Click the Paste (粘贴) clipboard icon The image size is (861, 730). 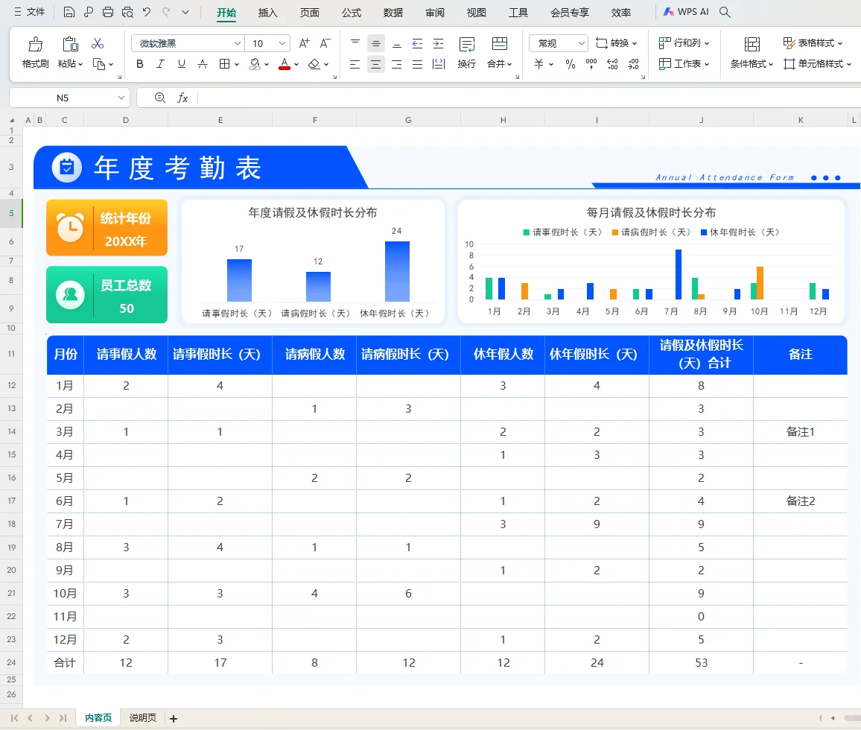(x=70, y=44)
